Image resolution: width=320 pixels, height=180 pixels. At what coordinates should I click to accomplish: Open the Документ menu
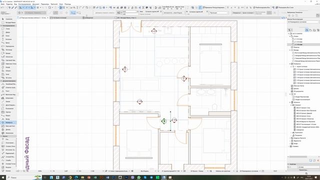(36, 4)
